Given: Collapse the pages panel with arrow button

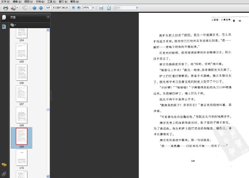Looking at the screenshot, I should pyautogui.click(x=48, y=17).
